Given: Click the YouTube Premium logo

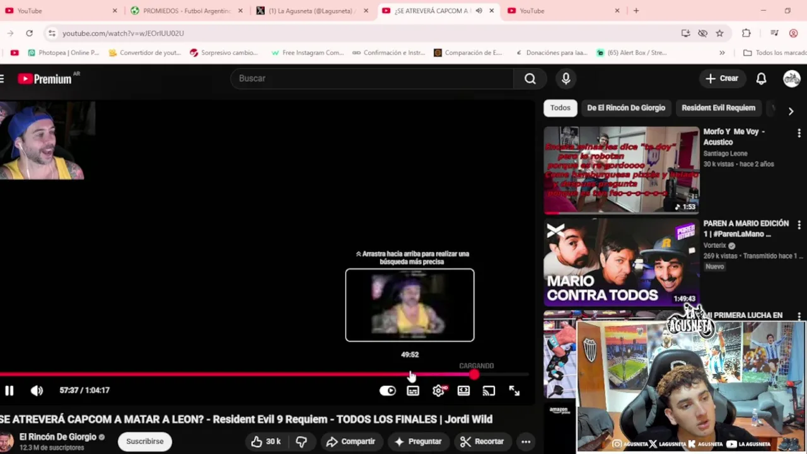Looking at the screenshot, I should (44, 79).
